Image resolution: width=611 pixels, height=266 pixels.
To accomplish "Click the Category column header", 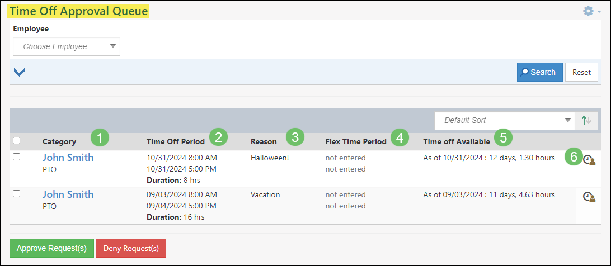I will coord(59,141).
